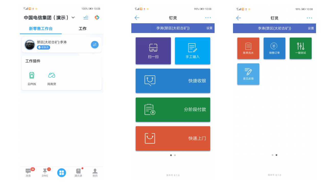The image size is (327, 184).
Task: Open the 快捷收银 tile
Action: [173, 81]
